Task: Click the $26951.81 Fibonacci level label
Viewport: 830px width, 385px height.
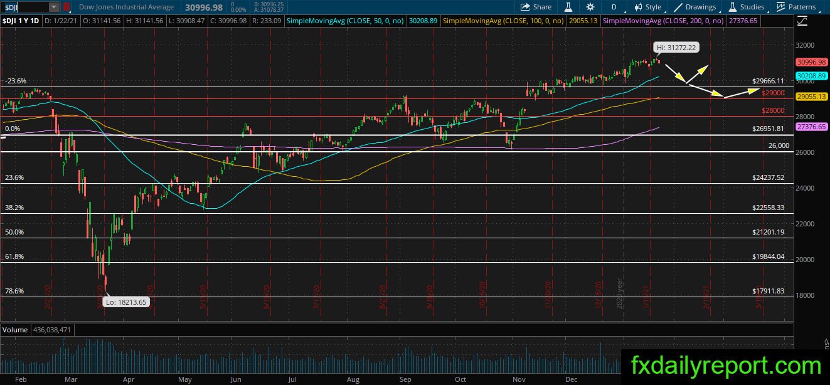Action: (768, 129)
